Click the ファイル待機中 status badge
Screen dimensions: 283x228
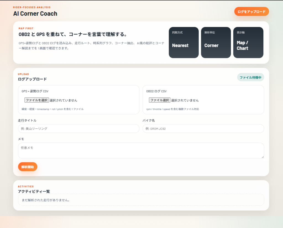point(250,77)
